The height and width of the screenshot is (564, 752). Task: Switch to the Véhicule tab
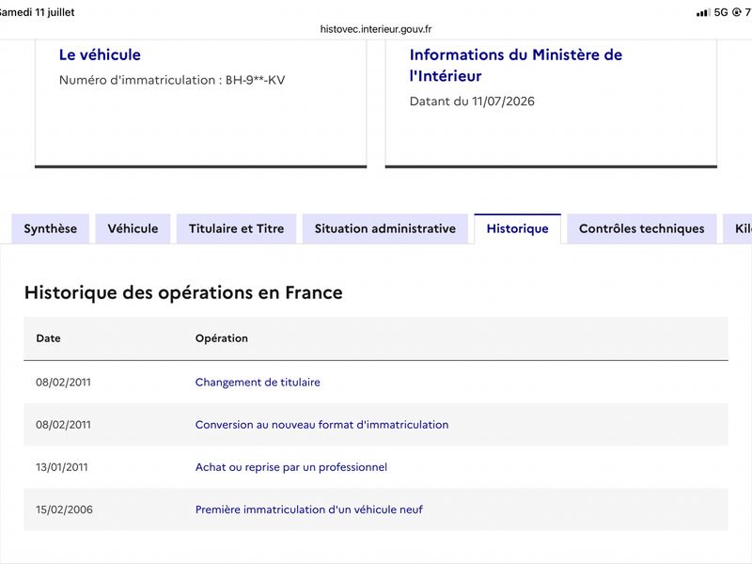click(133, 228)
